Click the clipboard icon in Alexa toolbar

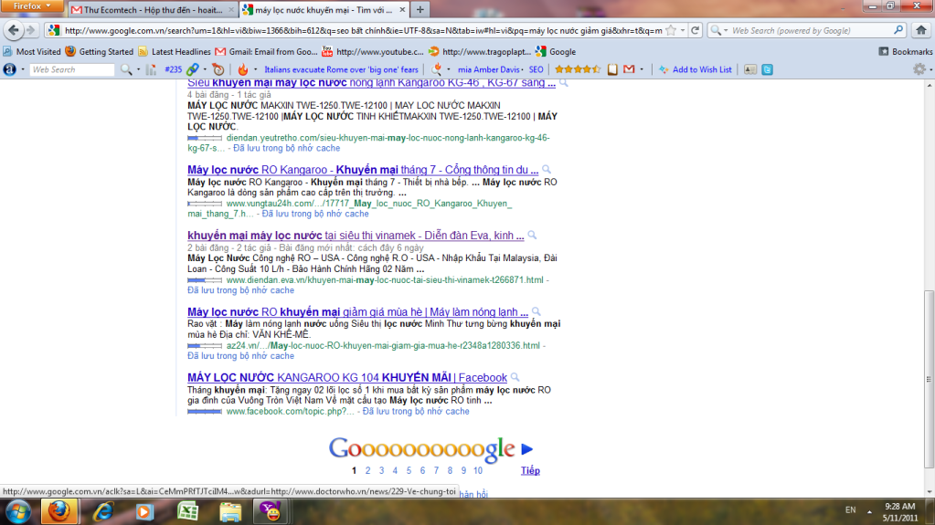click(x=612, y=69)
